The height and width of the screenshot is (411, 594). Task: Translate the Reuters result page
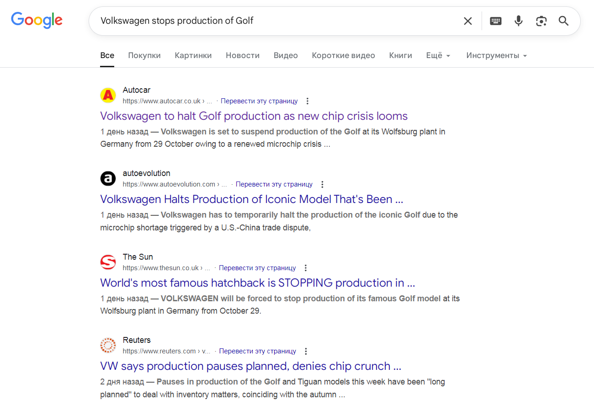[258, 351]
